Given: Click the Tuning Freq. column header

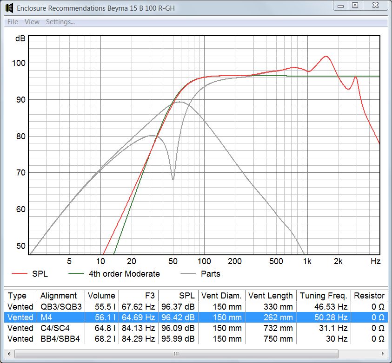Looking at the screenshot, I should pyautogui.click(x=324, y=295).
